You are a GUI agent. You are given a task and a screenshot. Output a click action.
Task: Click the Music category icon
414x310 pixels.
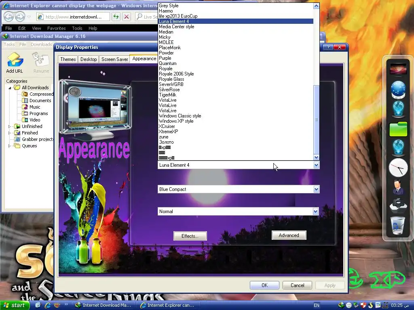[x=25, y=107]
